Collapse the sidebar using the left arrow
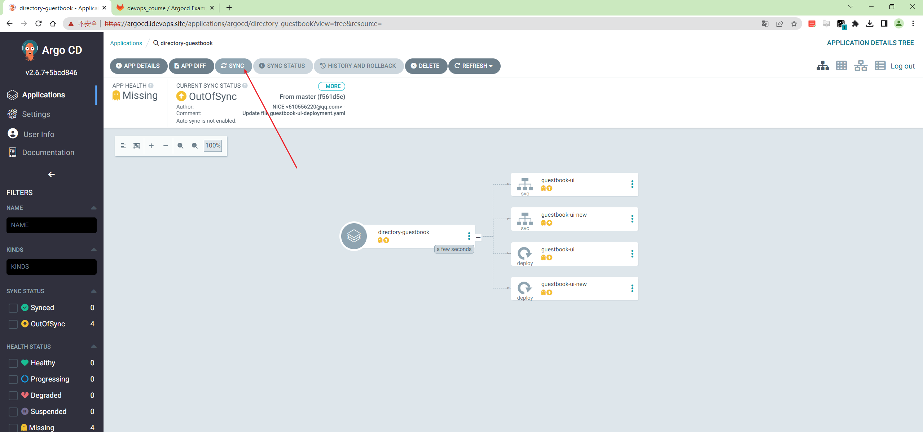 click(52, 174)
